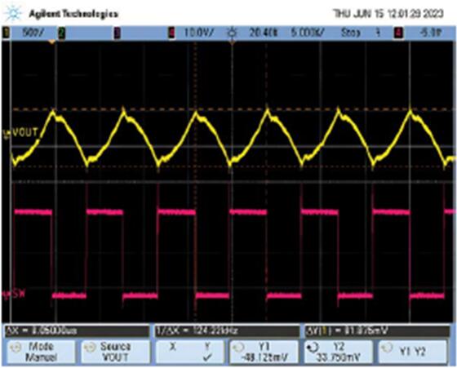Image resolution: width=457 pixels, height=368 pixels.
Task: Activate the Y2 cursor softkey
Action: click(338, 352)
